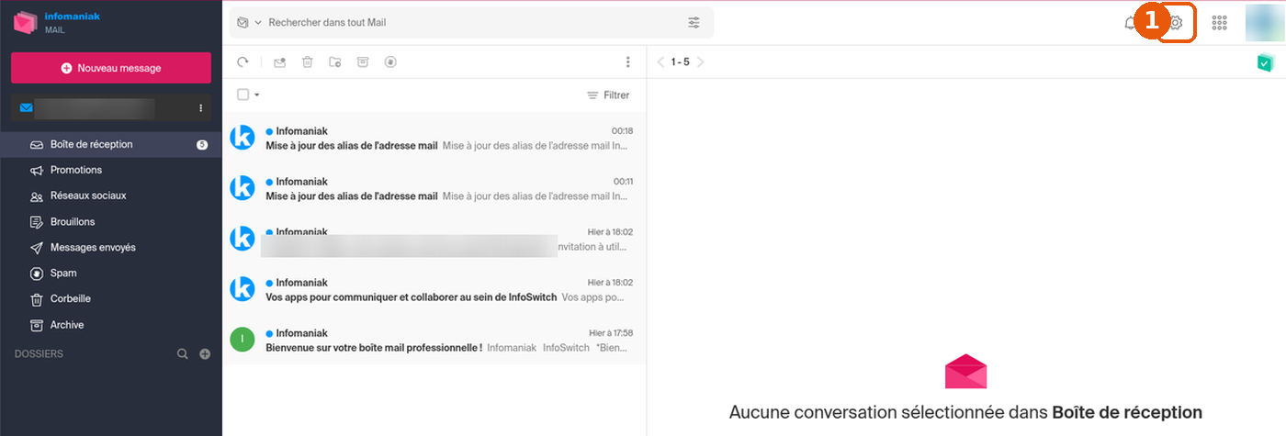This screenshot has width=1286, height=436.
Task: Click the DOSSIERS section header
Action: pos(39,354)
